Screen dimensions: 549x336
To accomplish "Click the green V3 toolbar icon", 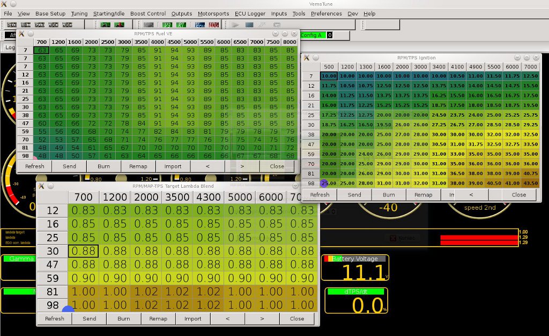I will tap(167, 25).
